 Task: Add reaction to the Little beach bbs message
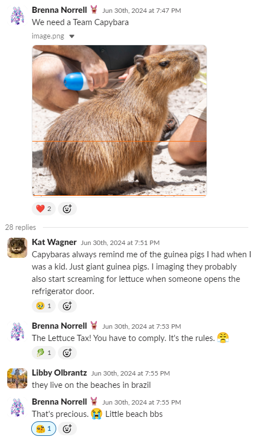pos(67,429)
